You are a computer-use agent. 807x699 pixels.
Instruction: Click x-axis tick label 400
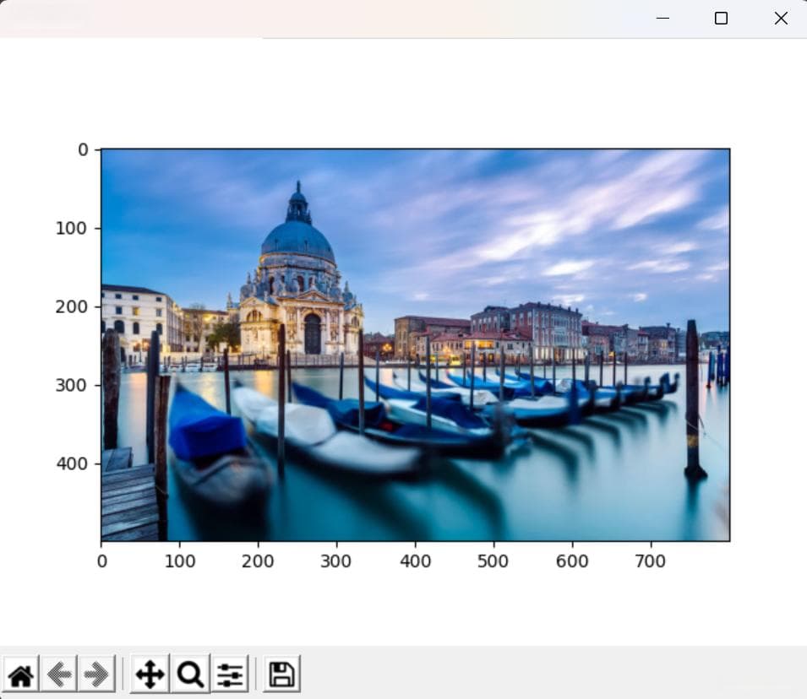pyautogui.click(x=416, y=561)
